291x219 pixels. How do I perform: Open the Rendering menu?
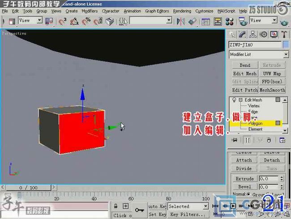coord(182,11)
